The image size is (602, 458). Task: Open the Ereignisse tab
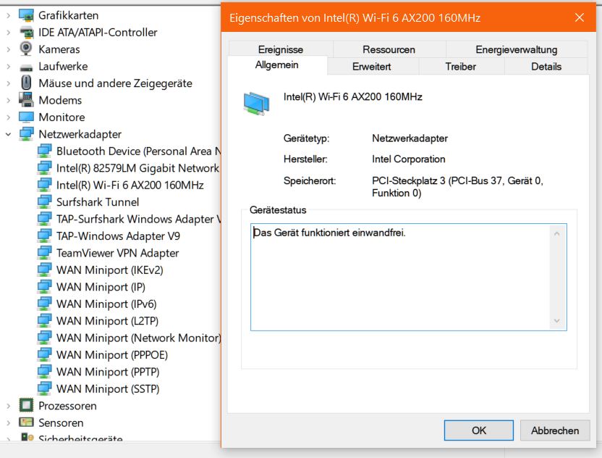click(x=281, y=49)
